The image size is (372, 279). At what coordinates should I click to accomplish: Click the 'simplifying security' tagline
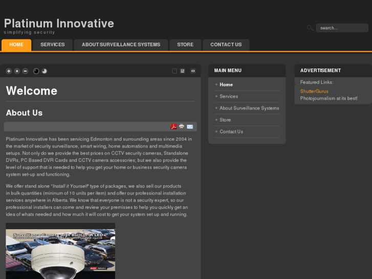[29, 32]
